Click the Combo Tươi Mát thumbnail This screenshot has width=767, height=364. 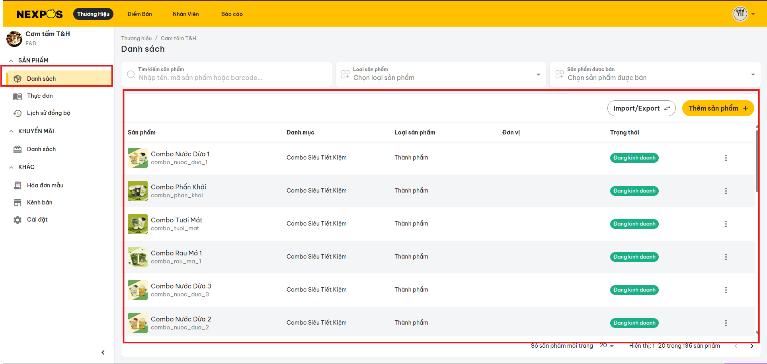click(138, 224)
